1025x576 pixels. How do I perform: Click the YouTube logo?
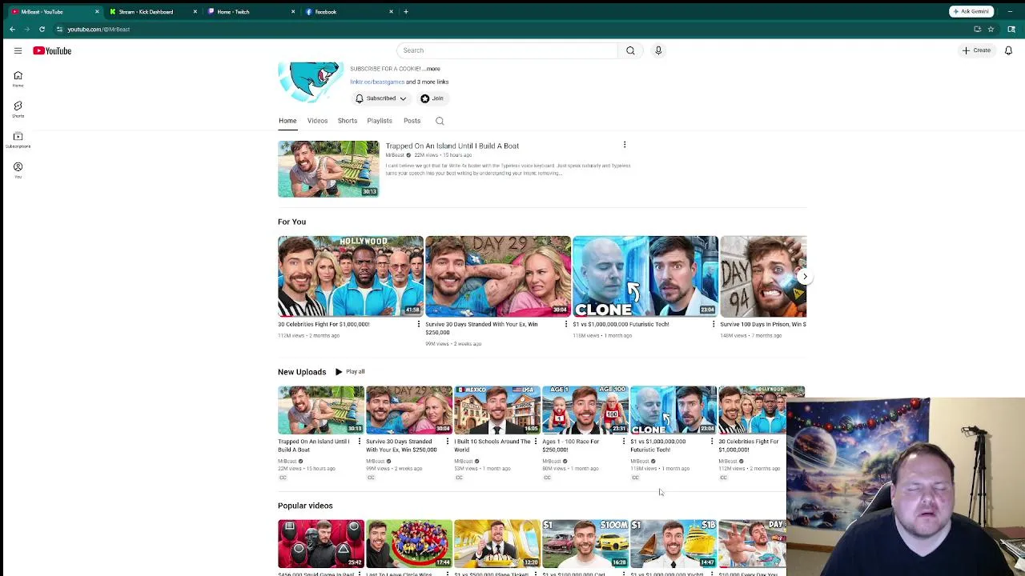click(52, 50)
